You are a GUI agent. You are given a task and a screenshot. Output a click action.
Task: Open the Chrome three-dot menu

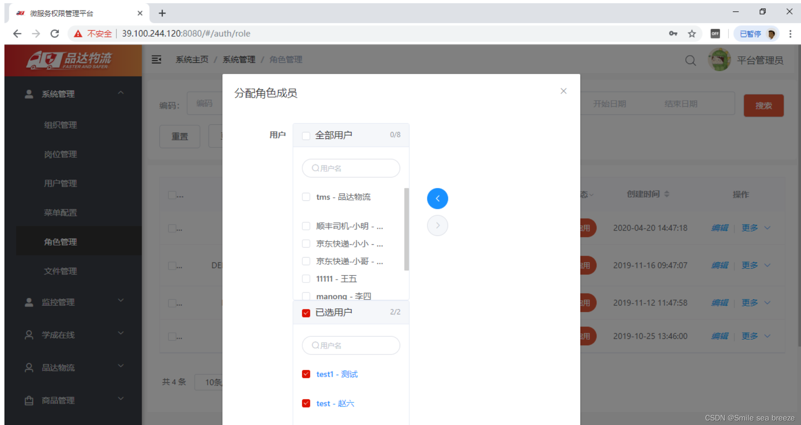(x=790, y=34)
